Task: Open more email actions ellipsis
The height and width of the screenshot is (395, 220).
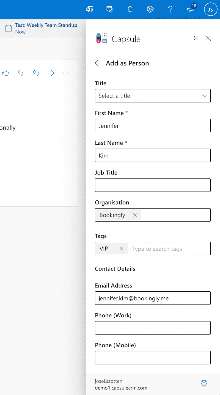Action: point(66,73)
